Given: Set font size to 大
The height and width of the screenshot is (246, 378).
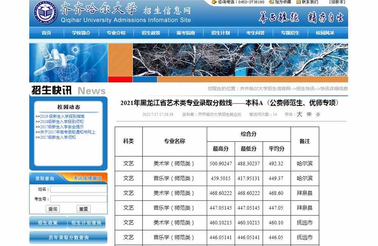Looking at the screenshot, I should 299,114.
